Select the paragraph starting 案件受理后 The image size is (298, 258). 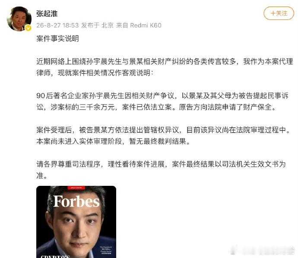(x=163, y=136)
